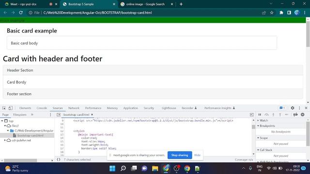
Task: Open the Network tab
Action: pos(74,108)
